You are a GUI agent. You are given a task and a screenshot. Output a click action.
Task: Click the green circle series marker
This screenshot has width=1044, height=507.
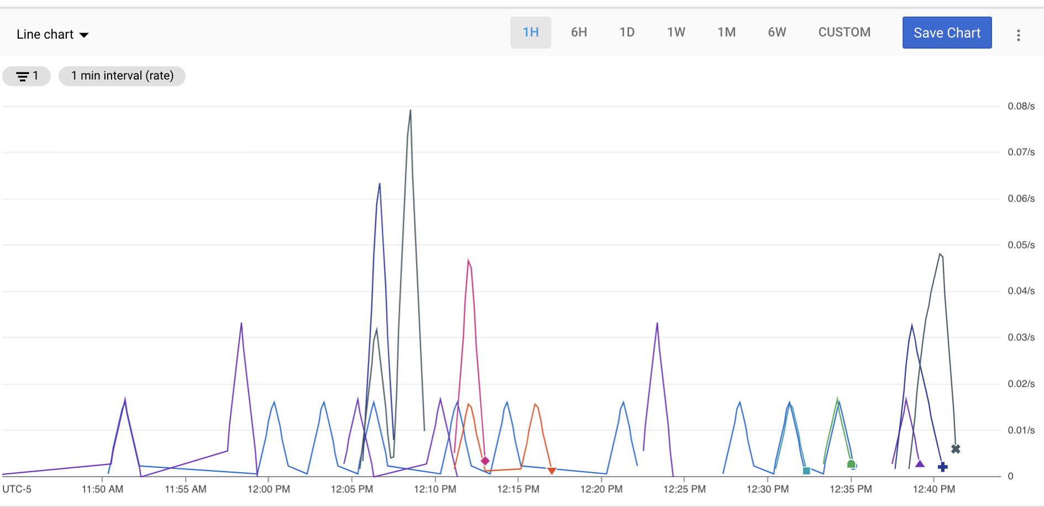851,464
